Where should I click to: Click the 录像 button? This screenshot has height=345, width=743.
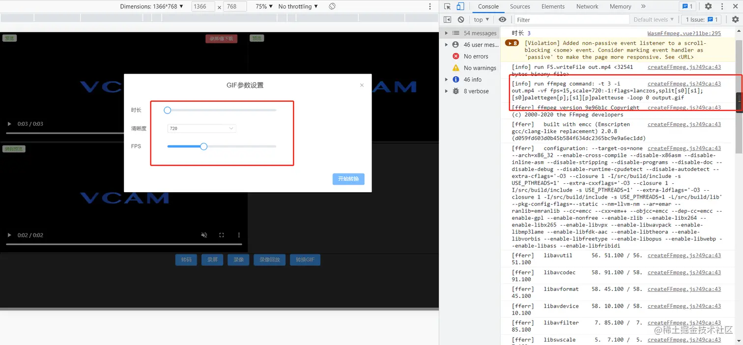click(239, 259)
